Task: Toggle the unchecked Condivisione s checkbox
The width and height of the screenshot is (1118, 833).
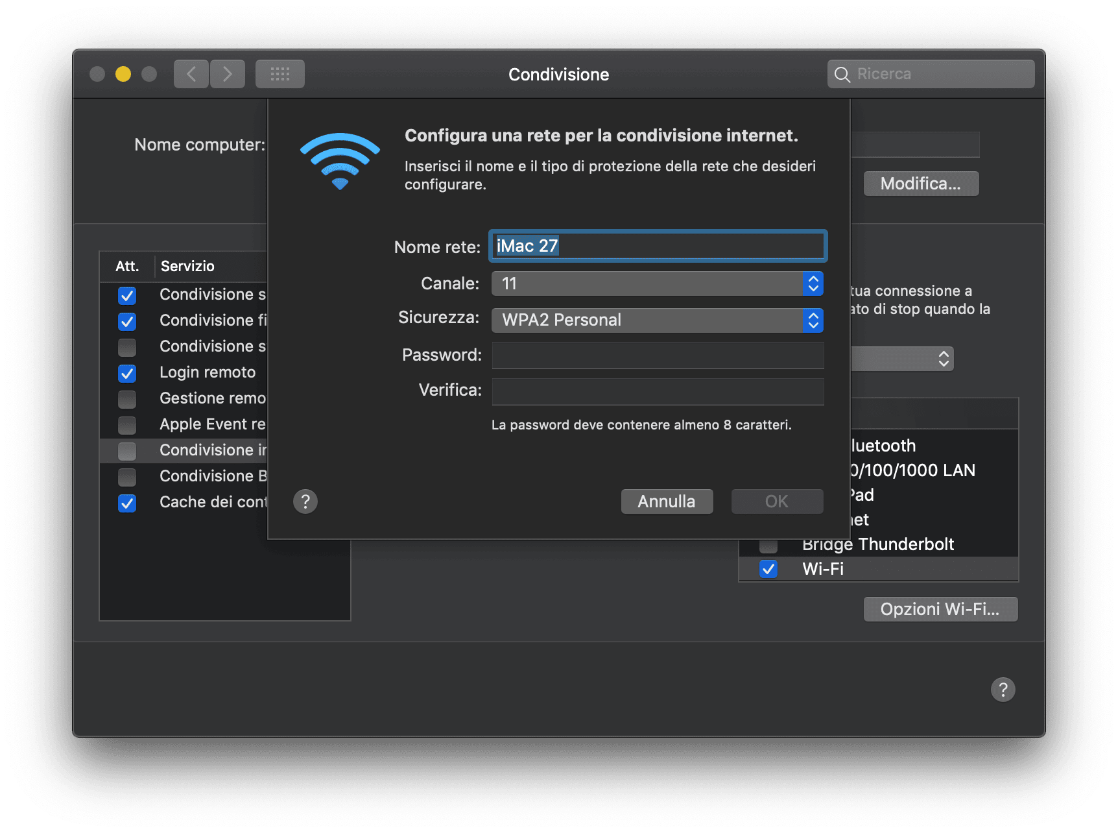Action: [x=127, y=347]
